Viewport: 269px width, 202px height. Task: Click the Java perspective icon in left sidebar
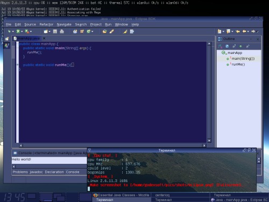[x=7, y=45]
